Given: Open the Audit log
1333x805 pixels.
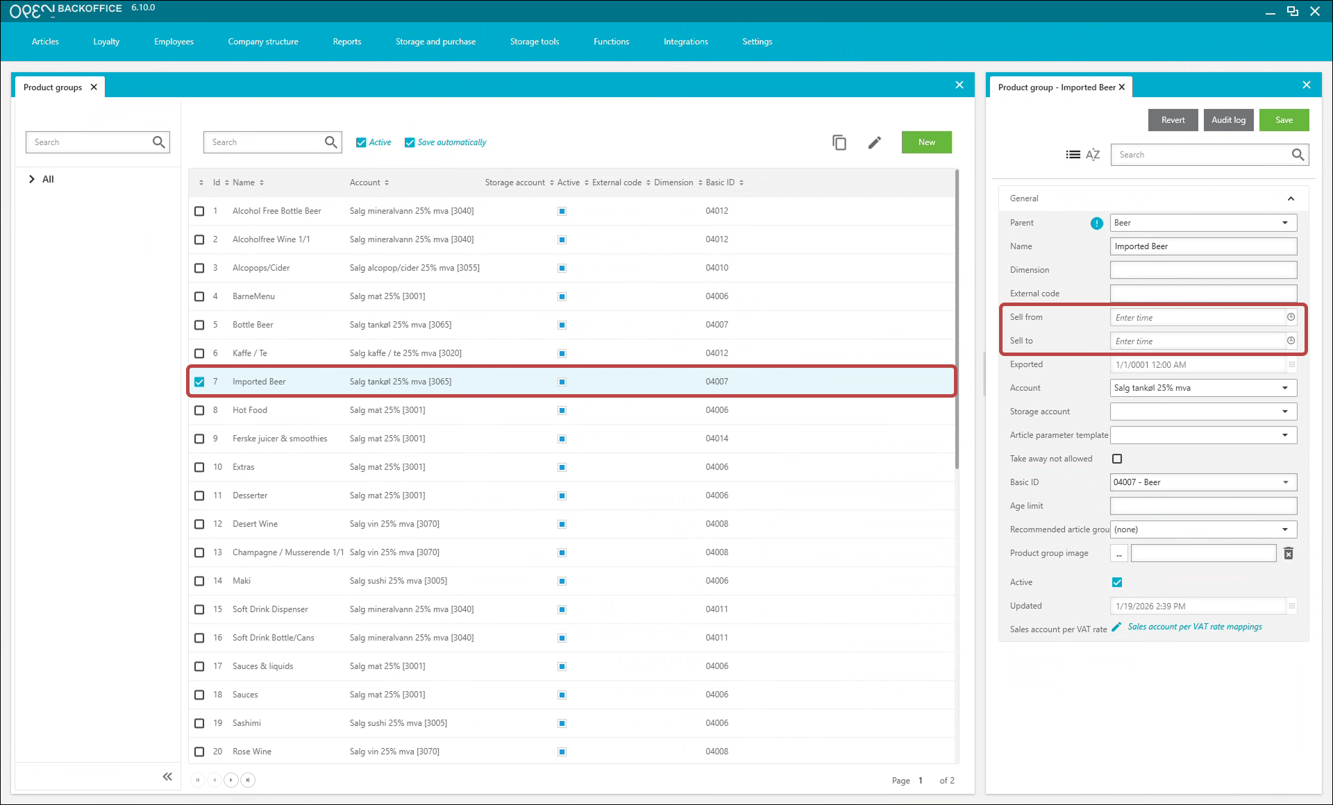Looking at the screenshot, I should tap(1229, 120).
